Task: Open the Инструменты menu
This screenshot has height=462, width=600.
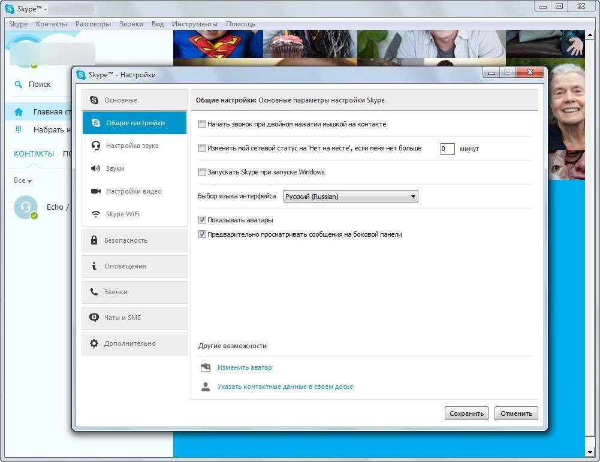Action: pos(195,24)
